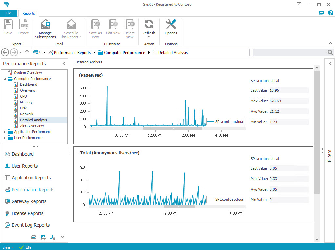Click the Anonymous Users chart horizontal scrollbar thumb
The height and width of the screenshot is (250, 335).
179,207
